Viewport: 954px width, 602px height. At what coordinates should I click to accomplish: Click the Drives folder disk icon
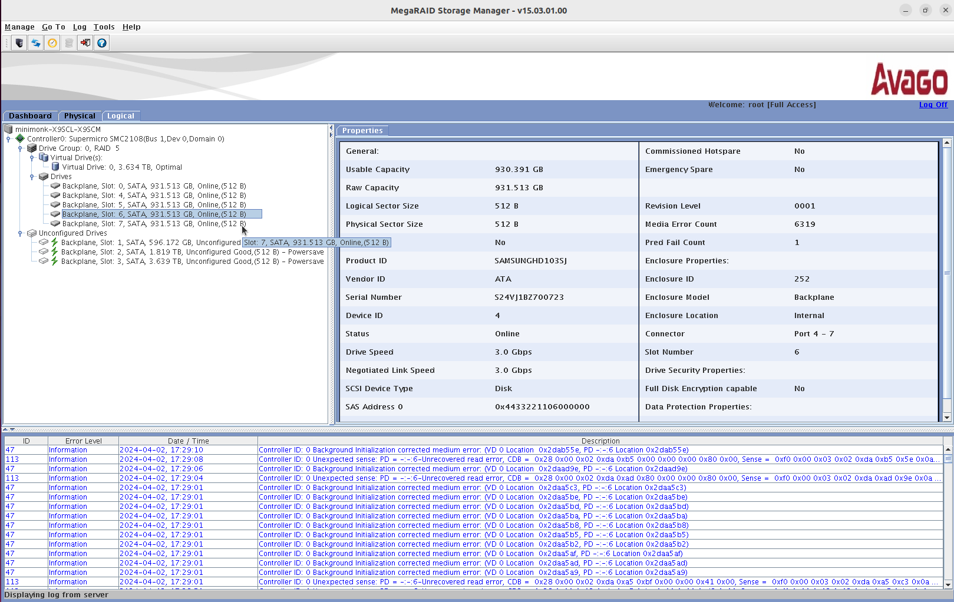click(44, 176)
